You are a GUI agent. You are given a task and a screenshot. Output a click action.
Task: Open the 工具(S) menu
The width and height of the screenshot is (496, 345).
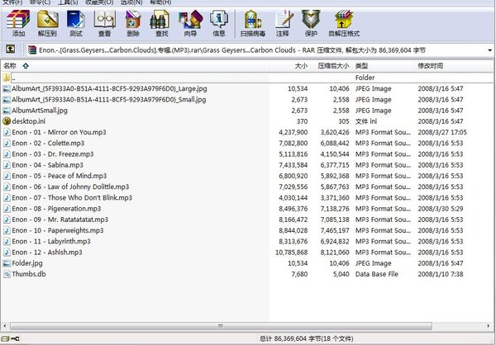pos(68,2)
